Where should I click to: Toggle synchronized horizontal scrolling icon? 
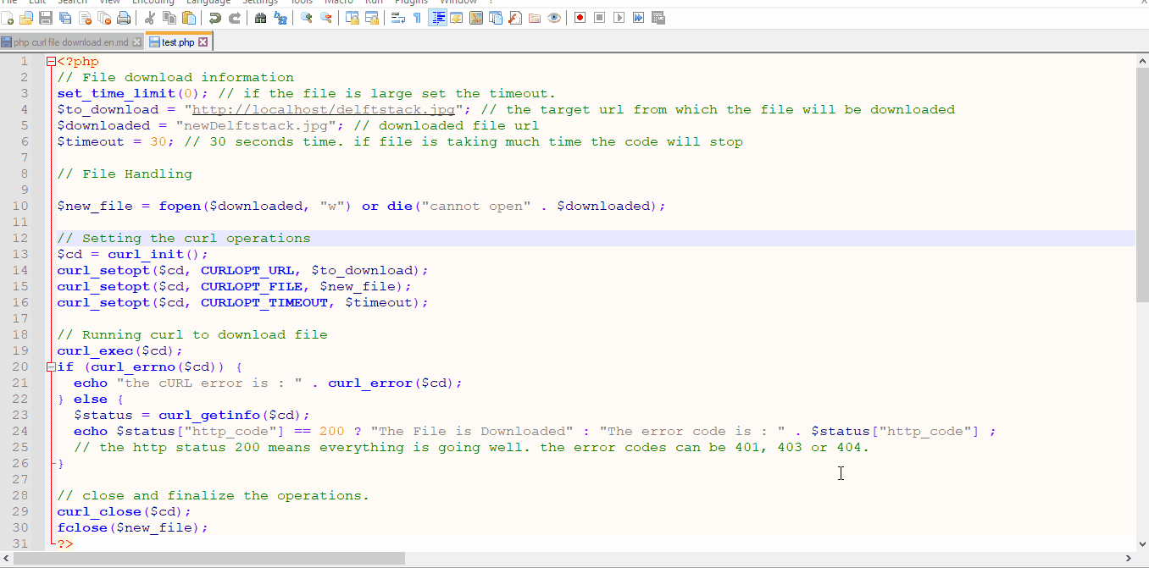371,18
